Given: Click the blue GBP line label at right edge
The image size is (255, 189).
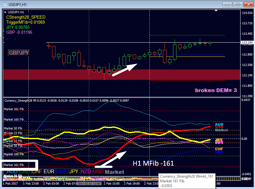Looking at the screenshot, I should [x=219, y=152].
